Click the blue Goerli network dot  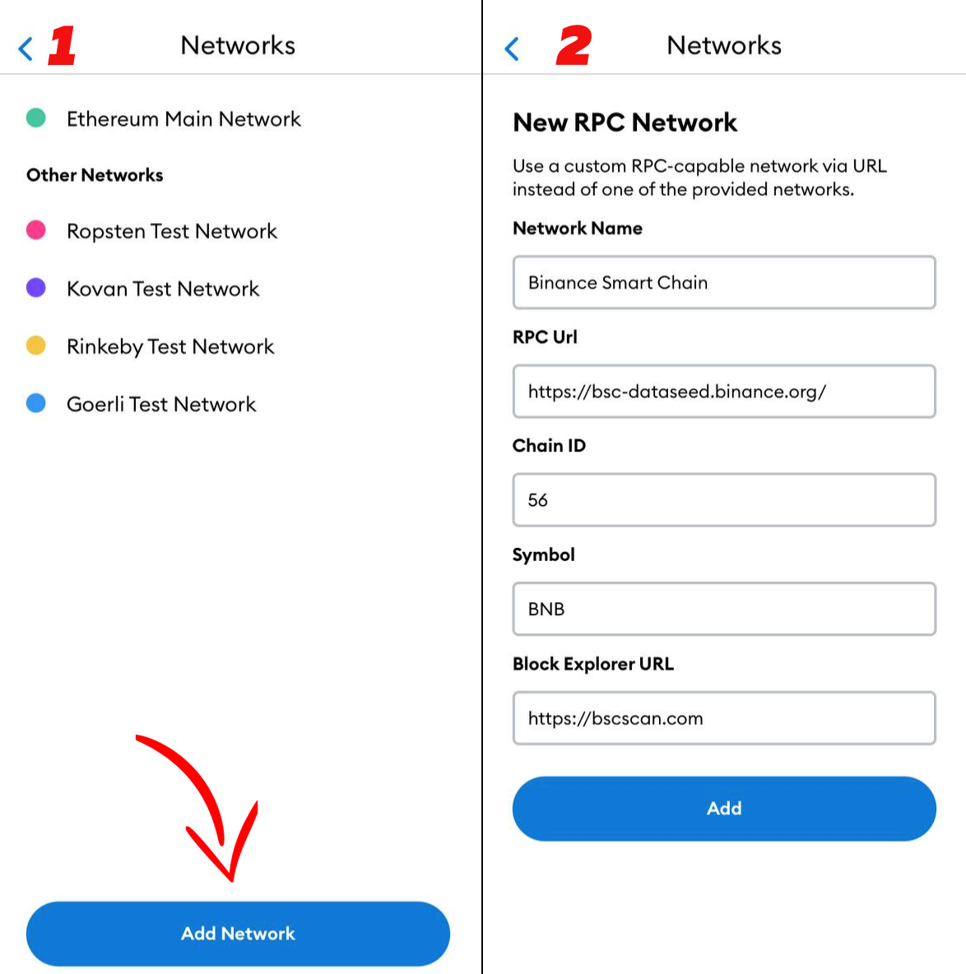pyautogui.click(x=36, y=403)
